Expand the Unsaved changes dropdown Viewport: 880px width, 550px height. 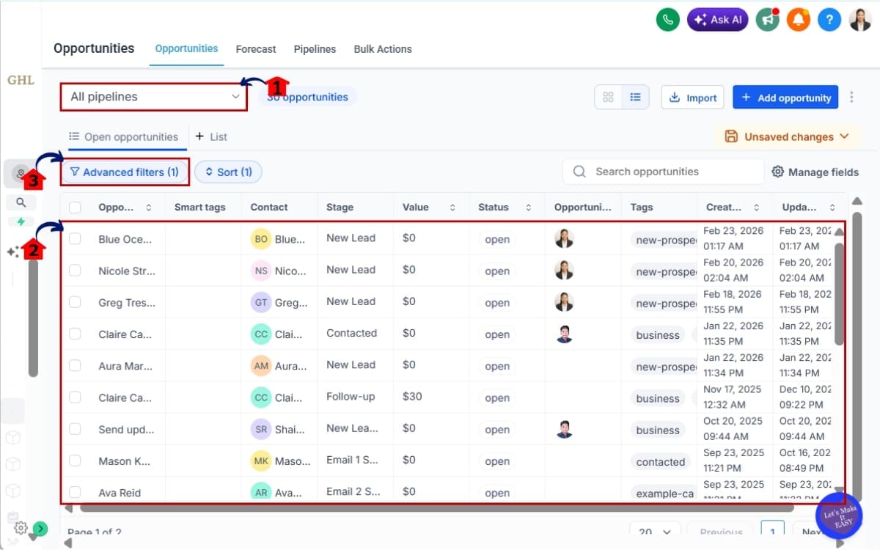(788, 136)
